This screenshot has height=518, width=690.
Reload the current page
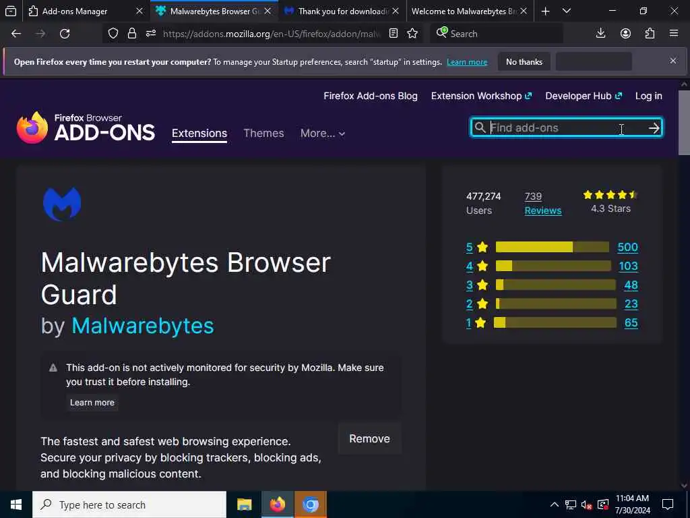(x=65, y=34)
